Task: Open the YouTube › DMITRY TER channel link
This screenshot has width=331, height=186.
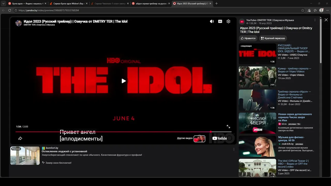Action: click(x=270, y=20)
